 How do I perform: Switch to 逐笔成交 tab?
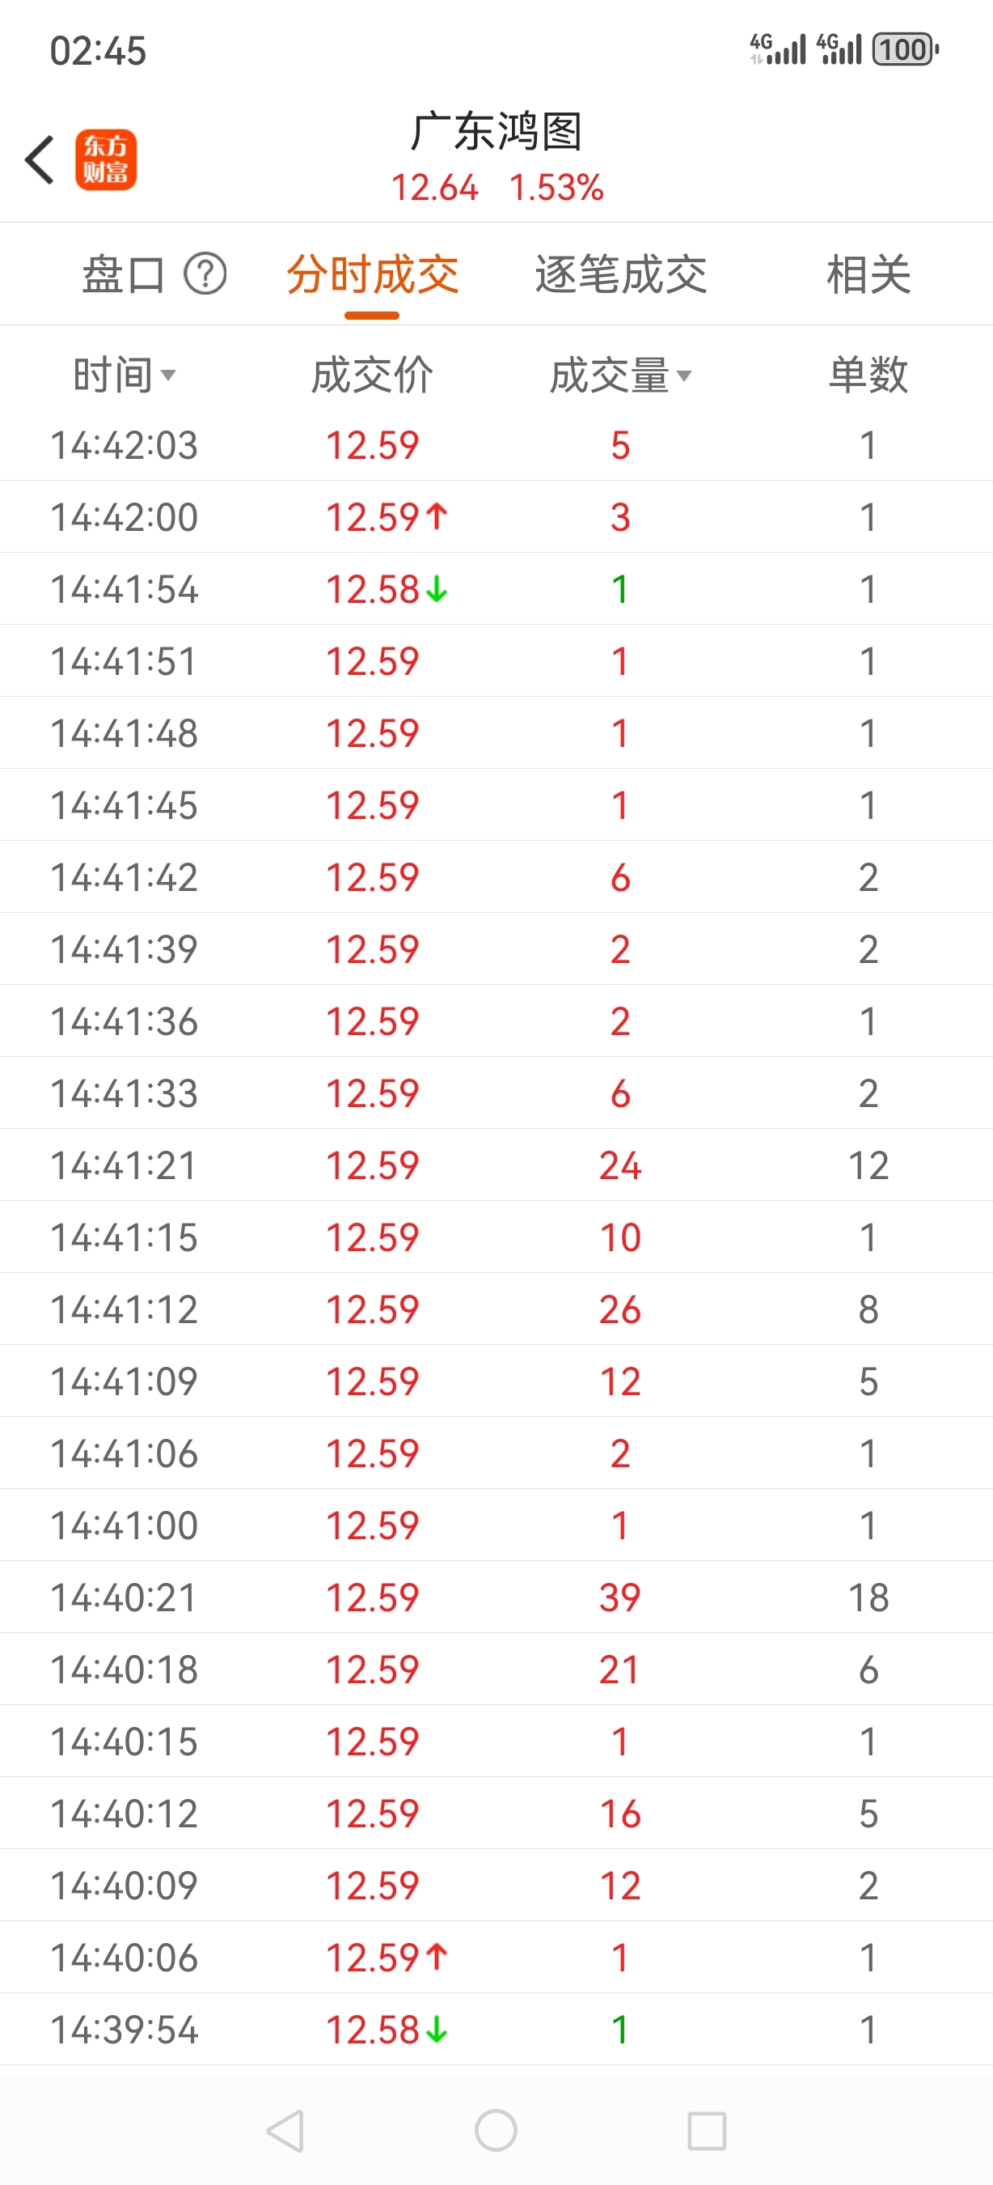pos(620,274)
